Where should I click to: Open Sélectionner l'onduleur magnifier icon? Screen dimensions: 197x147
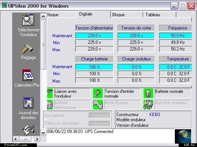[x=28, y=20]
